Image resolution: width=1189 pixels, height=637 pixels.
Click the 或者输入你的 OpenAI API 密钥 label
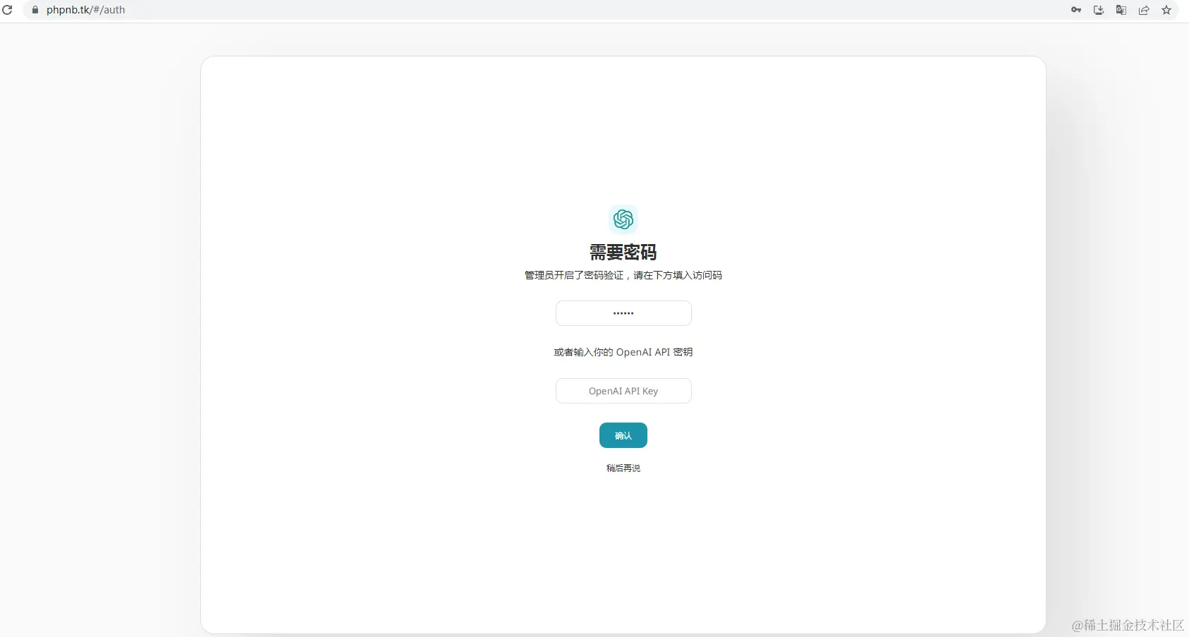pos(623,352)
